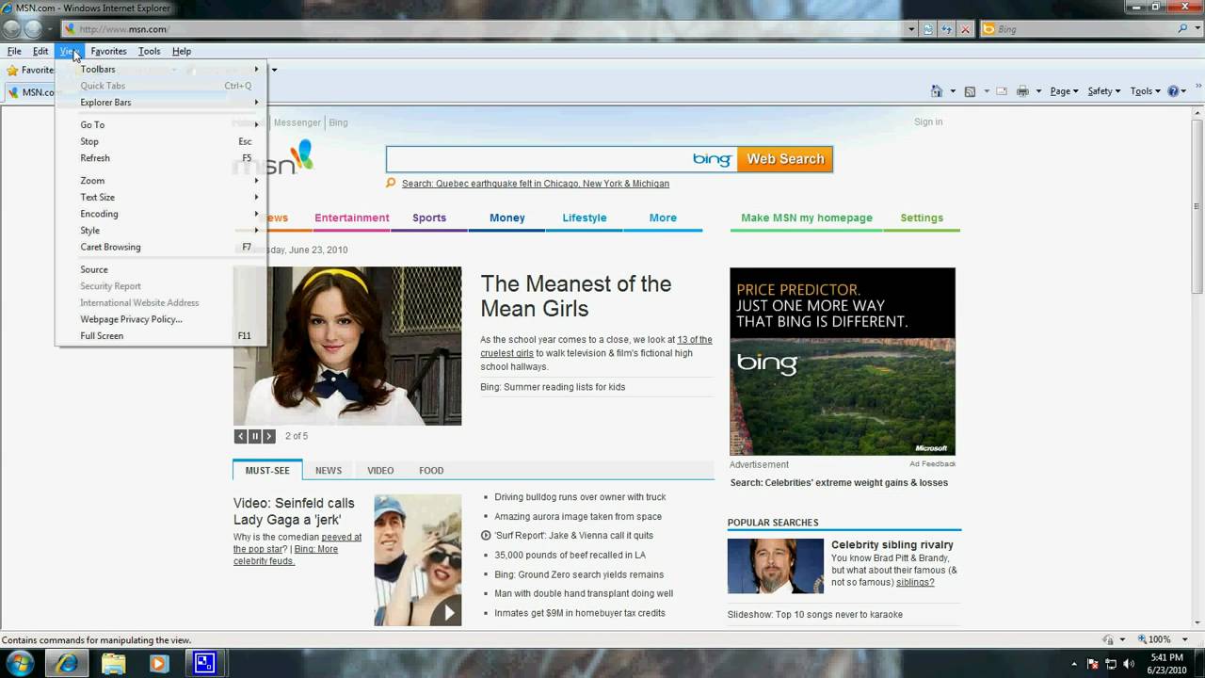The height and width of the screenshot is (678, 1205).
Task: Expand the Print dropdown arrow
Action: click(1038, 91)
